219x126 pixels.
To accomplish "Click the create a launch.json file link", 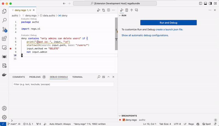I will tap(169, 29).
